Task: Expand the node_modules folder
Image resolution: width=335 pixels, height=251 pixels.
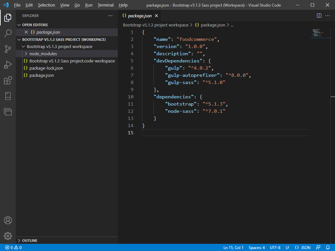Action: [26, 54]
